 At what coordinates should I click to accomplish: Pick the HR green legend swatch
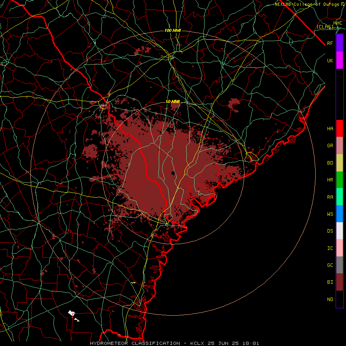point(339,180)
